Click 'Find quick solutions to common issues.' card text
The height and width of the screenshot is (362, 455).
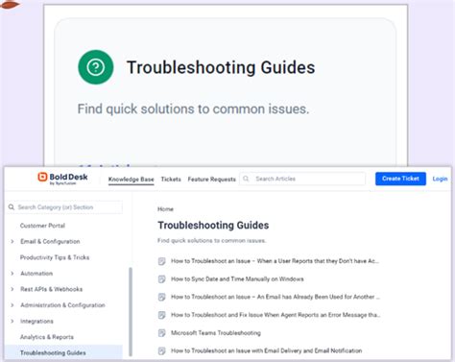[193, 109]
